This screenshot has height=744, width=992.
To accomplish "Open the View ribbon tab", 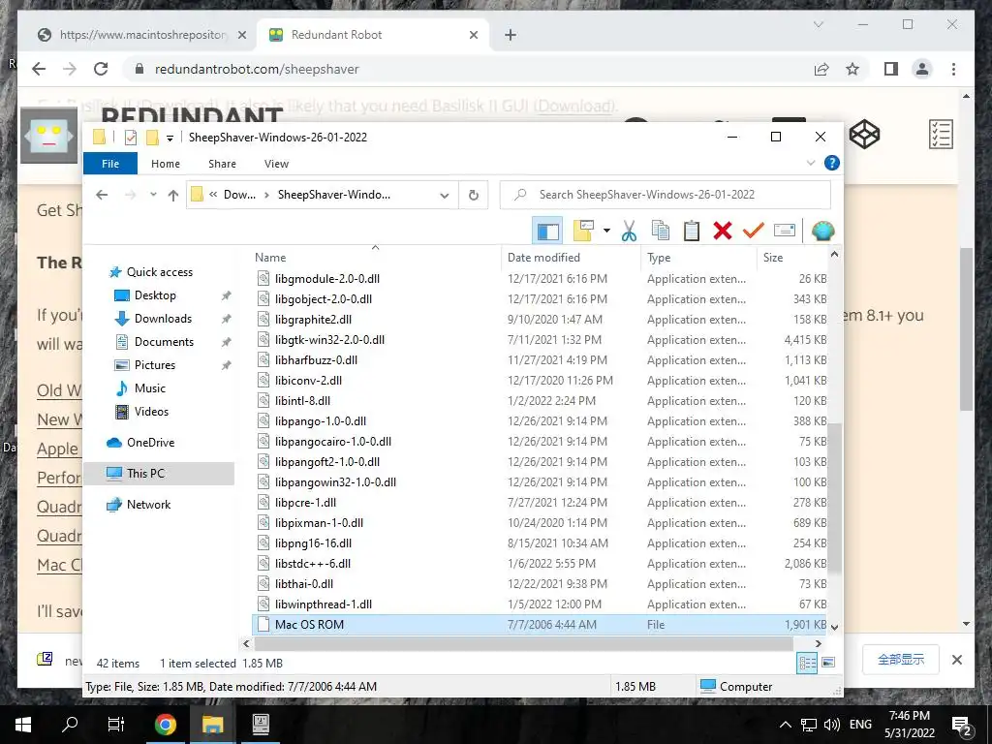I will coord(276,164).
